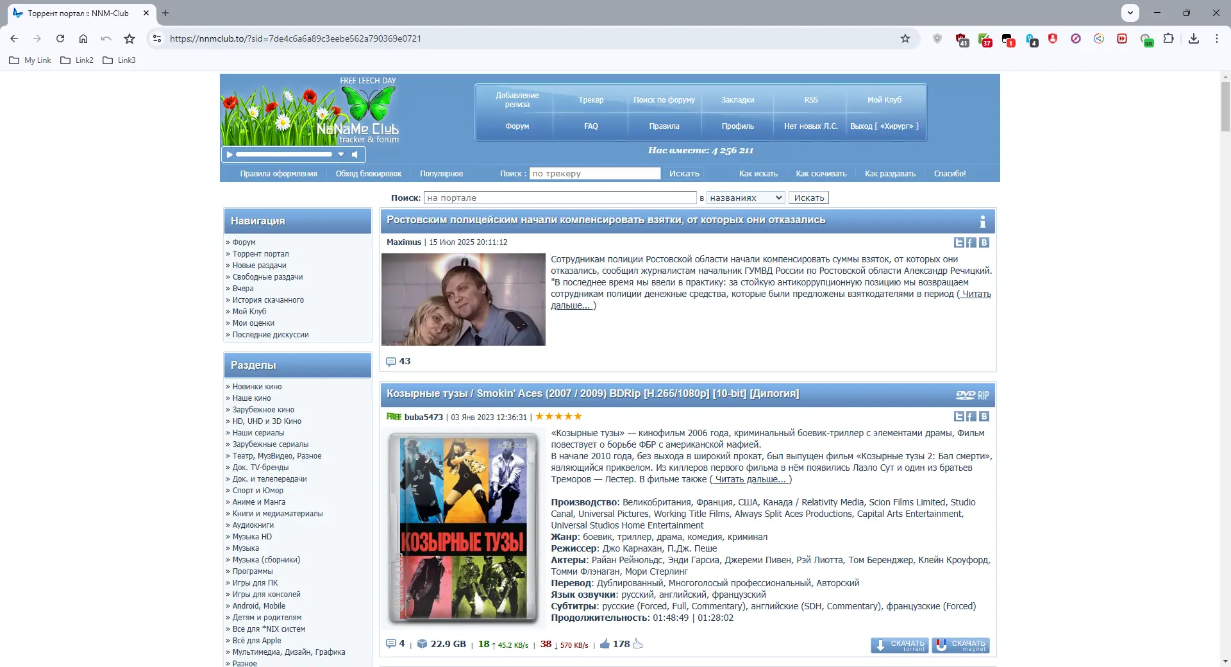Click the extension icon with the green on badge
The image size is (1231, 667).
click(1148, 39)
